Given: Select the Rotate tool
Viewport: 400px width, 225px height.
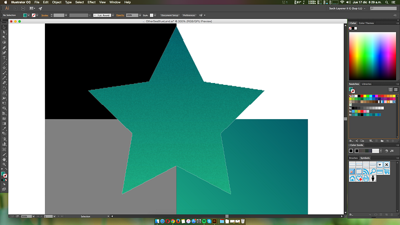Looking at the screenshot, I should coord(4,88).
